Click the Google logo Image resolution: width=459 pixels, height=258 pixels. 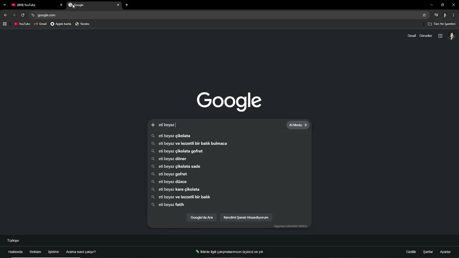[229, 101]
